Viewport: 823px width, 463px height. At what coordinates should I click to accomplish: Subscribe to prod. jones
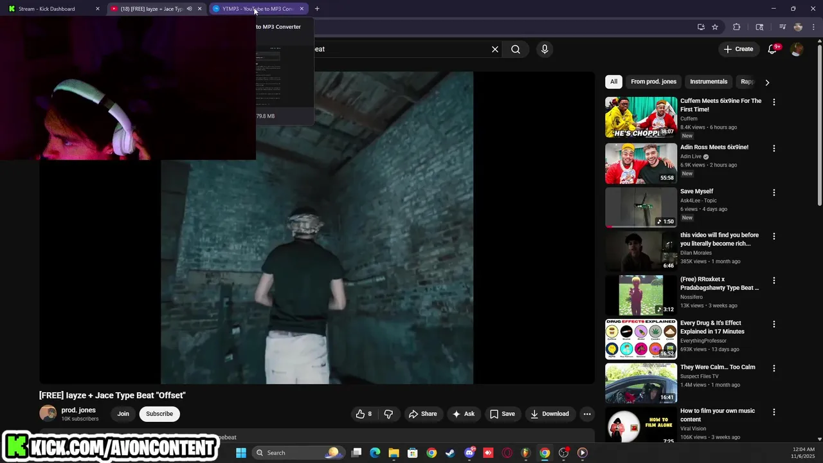pyautogui.click(x=159, y=414)
